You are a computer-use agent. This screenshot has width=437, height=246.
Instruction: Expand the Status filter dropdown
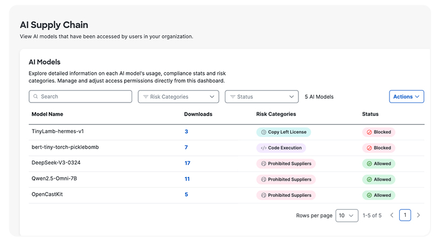pos(262,97)
